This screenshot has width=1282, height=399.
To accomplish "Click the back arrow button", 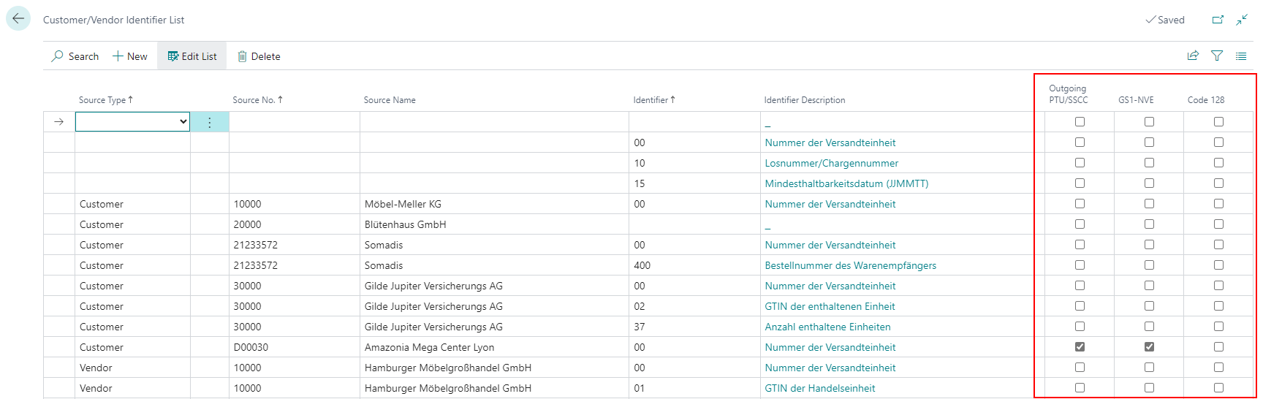I will point(18,19).
